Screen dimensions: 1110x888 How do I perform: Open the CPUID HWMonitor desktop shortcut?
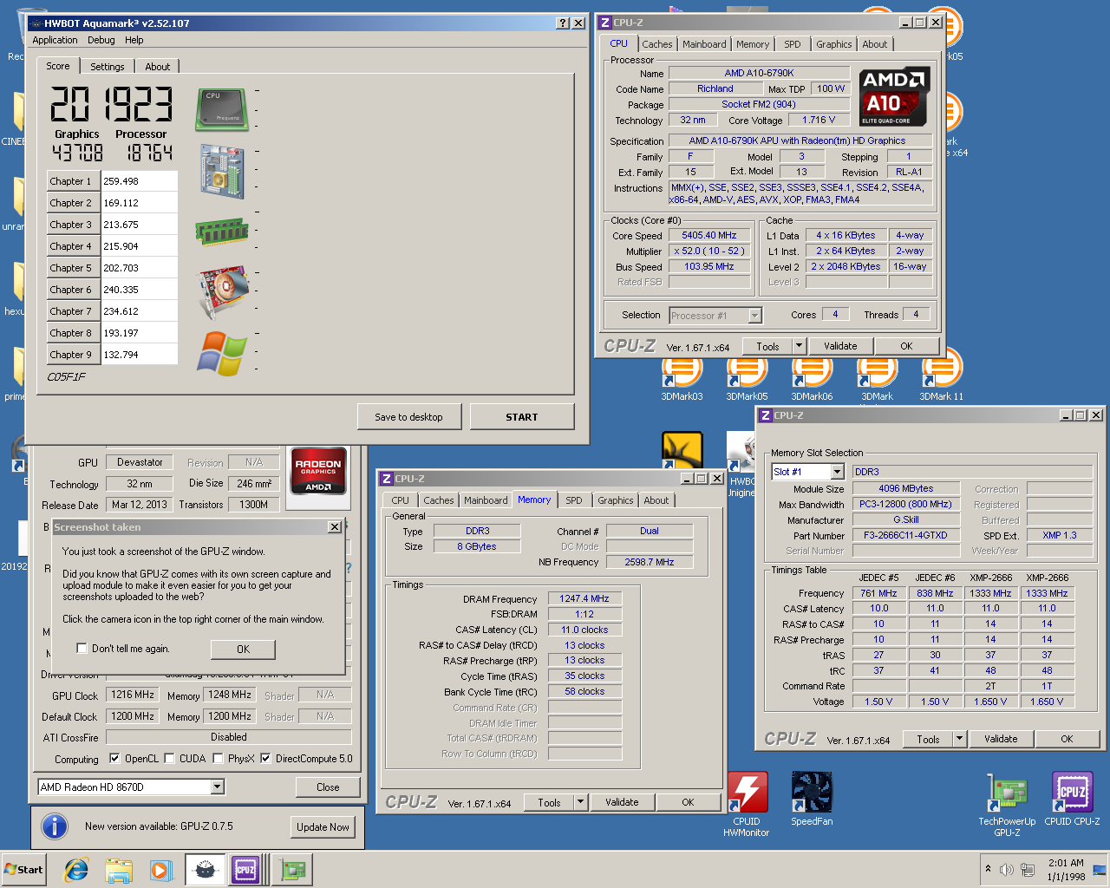[747, 804]
